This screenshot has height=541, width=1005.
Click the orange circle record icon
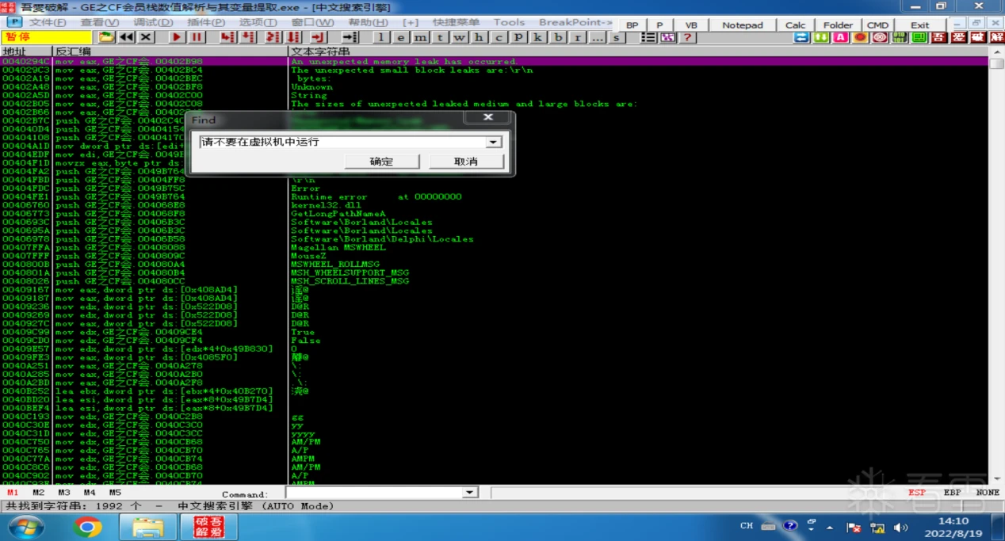[860, 37]
